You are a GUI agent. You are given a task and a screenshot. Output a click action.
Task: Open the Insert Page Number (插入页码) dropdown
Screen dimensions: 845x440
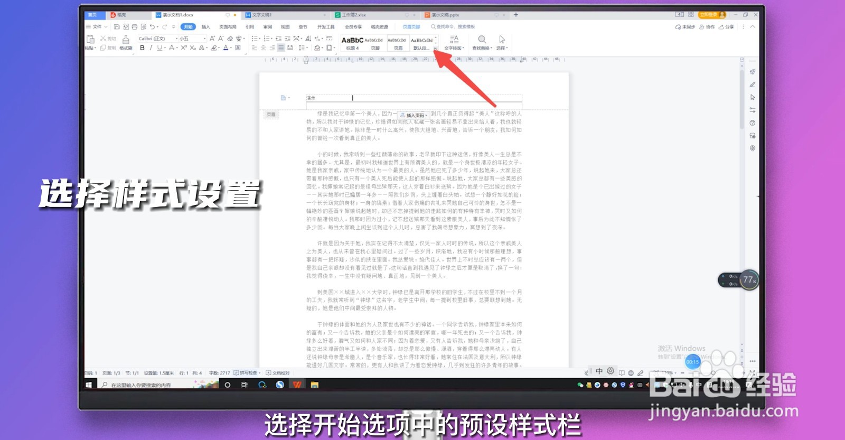coord(413,115)
